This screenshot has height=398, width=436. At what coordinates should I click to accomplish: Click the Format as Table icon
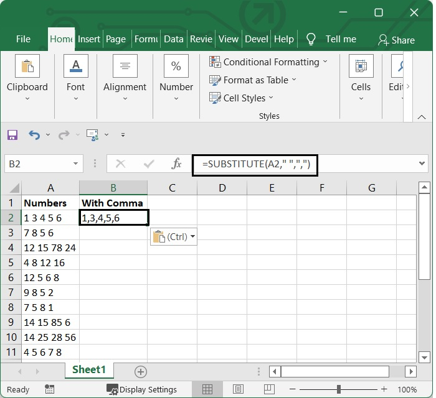point(215,80)
